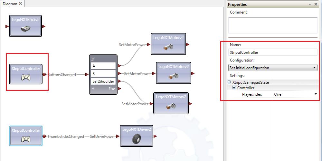This screenshot has width=322, height=161.
Task: Click inside the Comment text box
Action: point(273,25)
